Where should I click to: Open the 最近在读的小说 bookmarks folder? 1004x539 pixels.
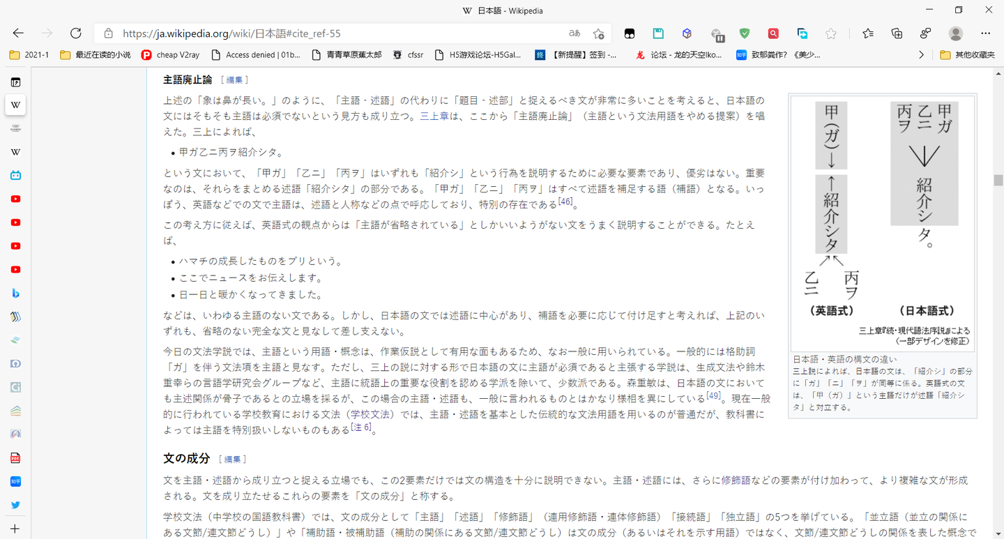(96, 54)
